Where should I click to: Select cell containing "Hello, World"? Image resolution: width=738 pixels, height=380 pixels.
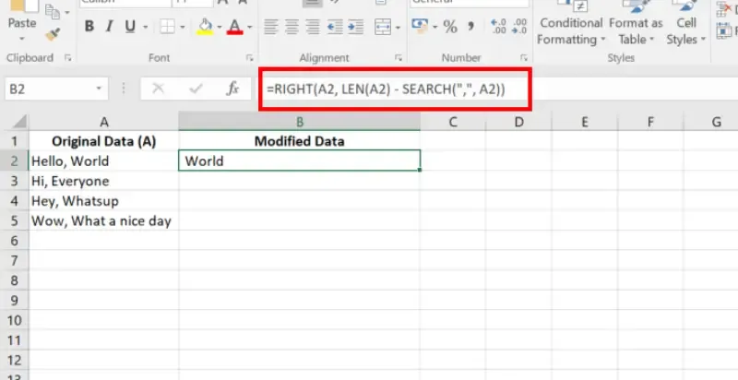[x=104, y=160]
